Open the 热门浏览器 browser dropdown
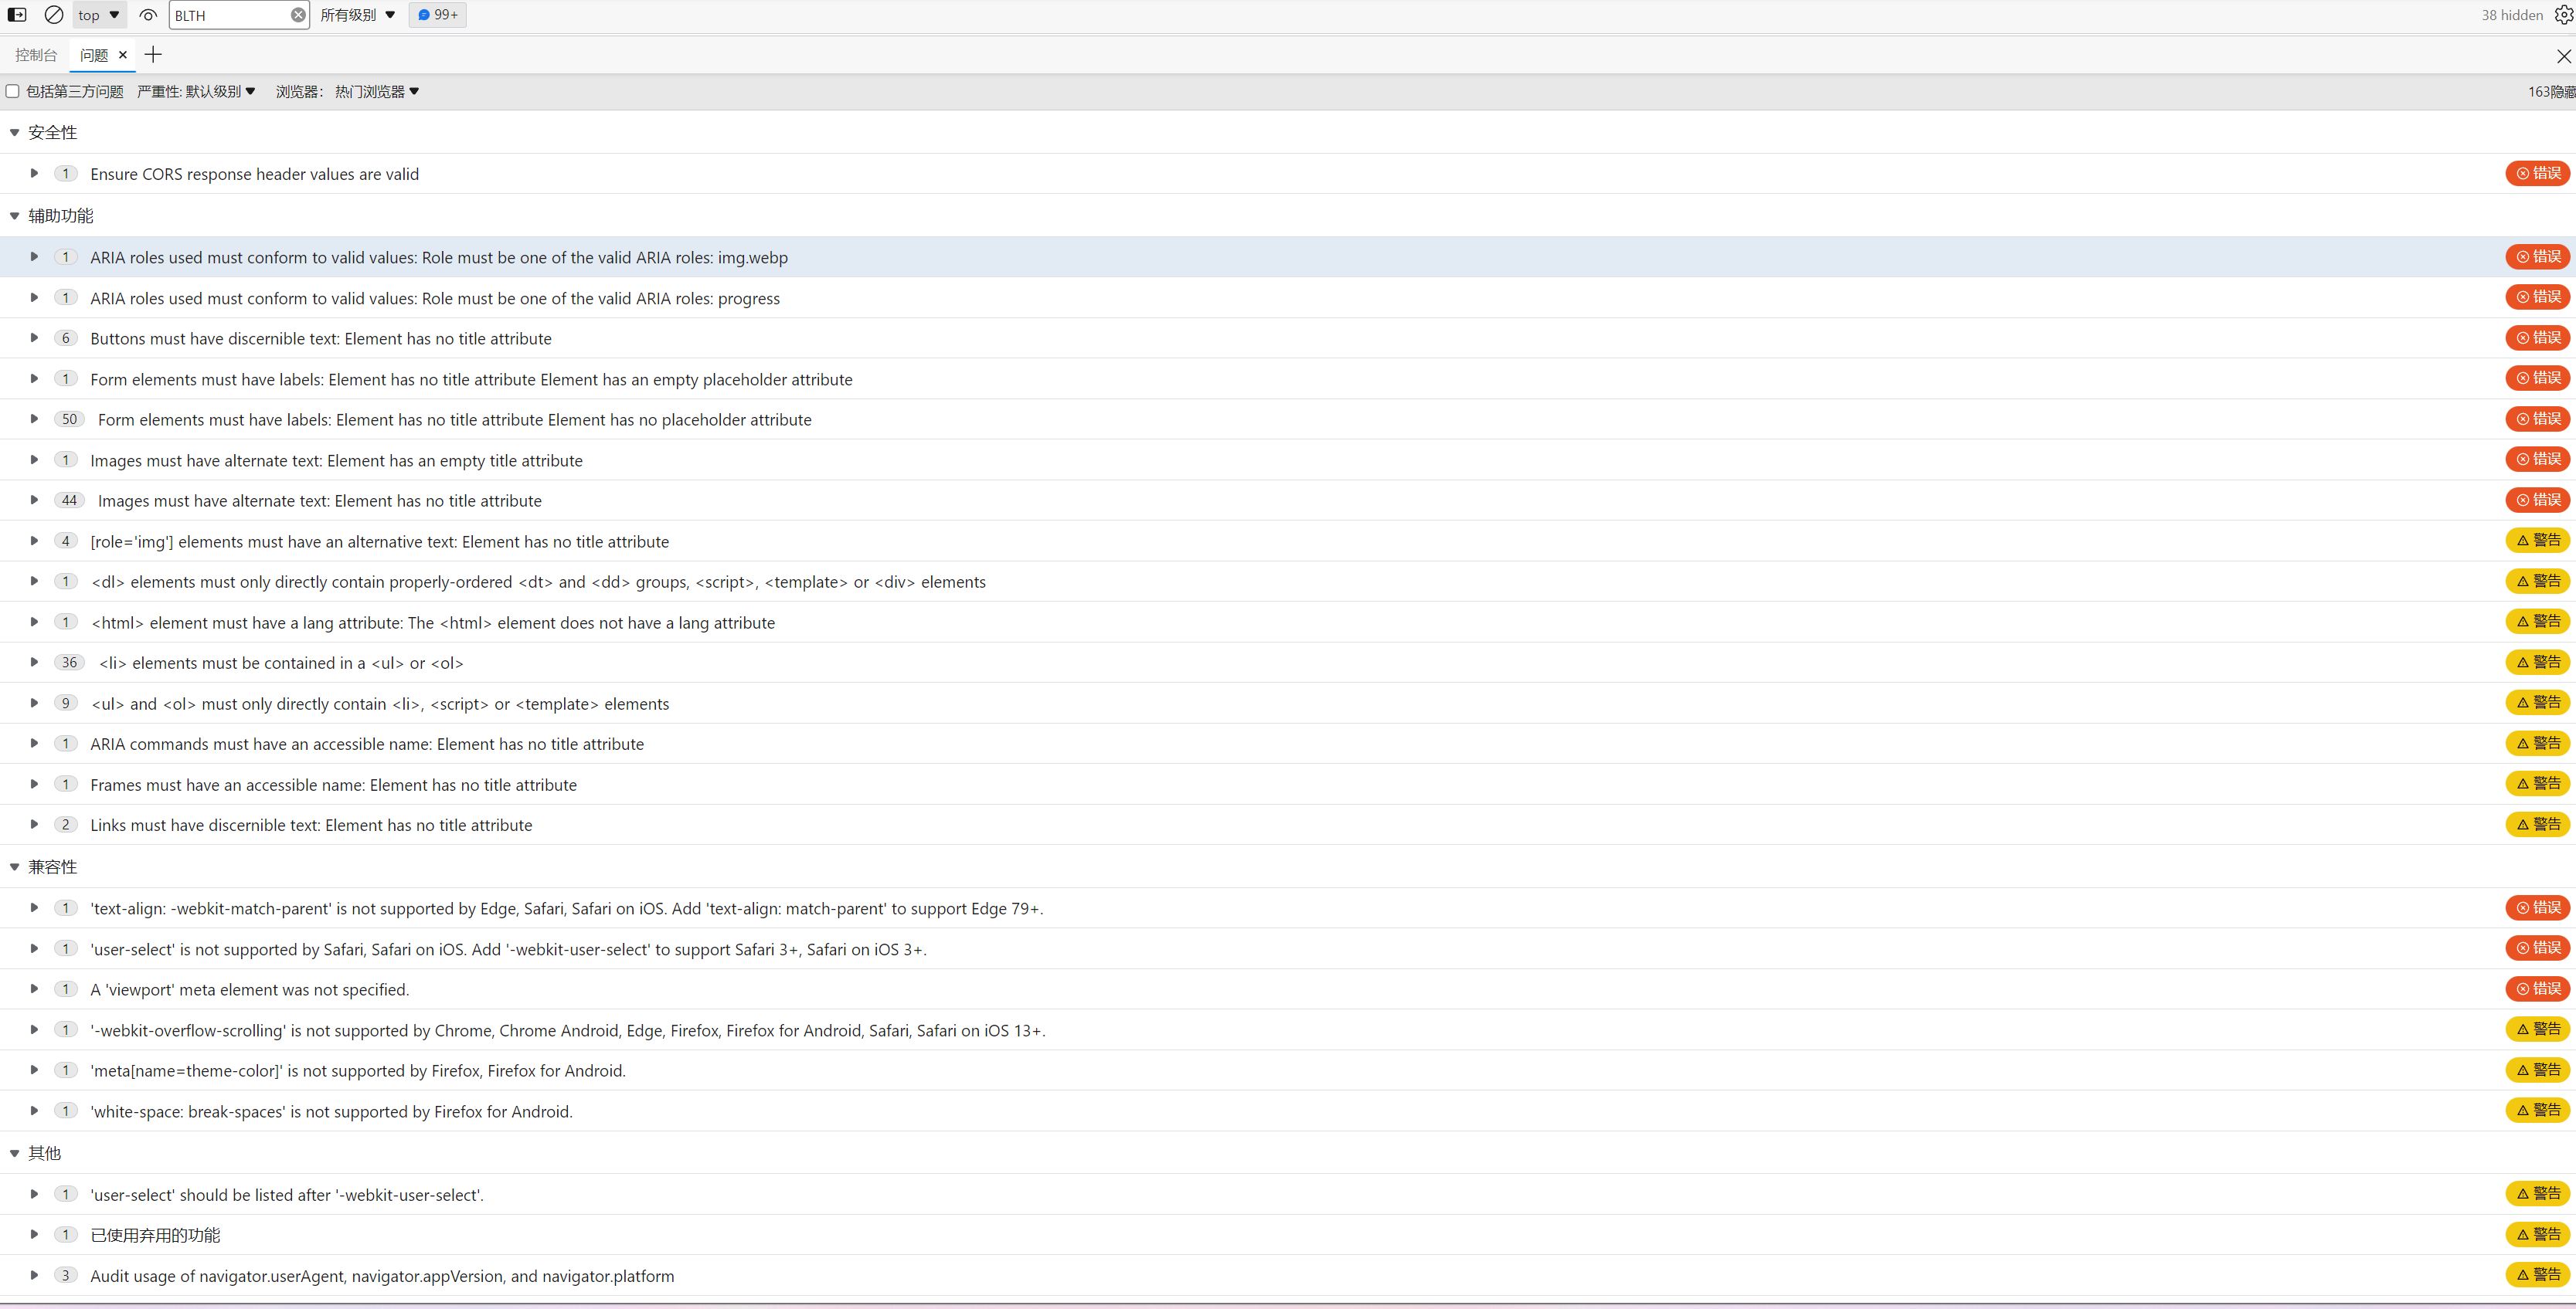The height and width of the screenshot is (1309, 2576). click(377, 91)
